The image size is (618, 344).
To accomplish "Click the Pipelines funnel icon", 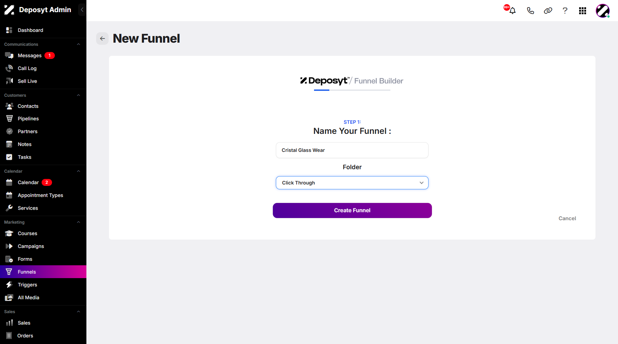I will [x=9, y=119].
